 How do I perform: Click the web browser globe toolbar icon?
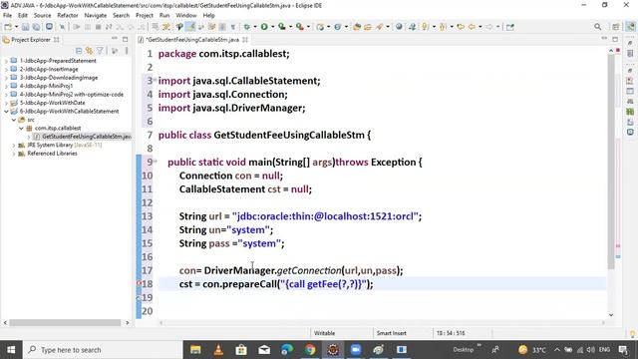click(x=399, y=27)
